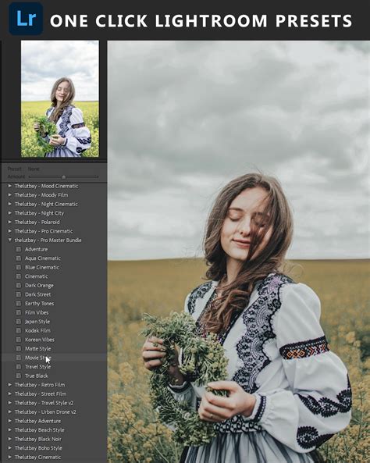Expand Thelutbay - Mood Cinematic group

pos(9,186)
